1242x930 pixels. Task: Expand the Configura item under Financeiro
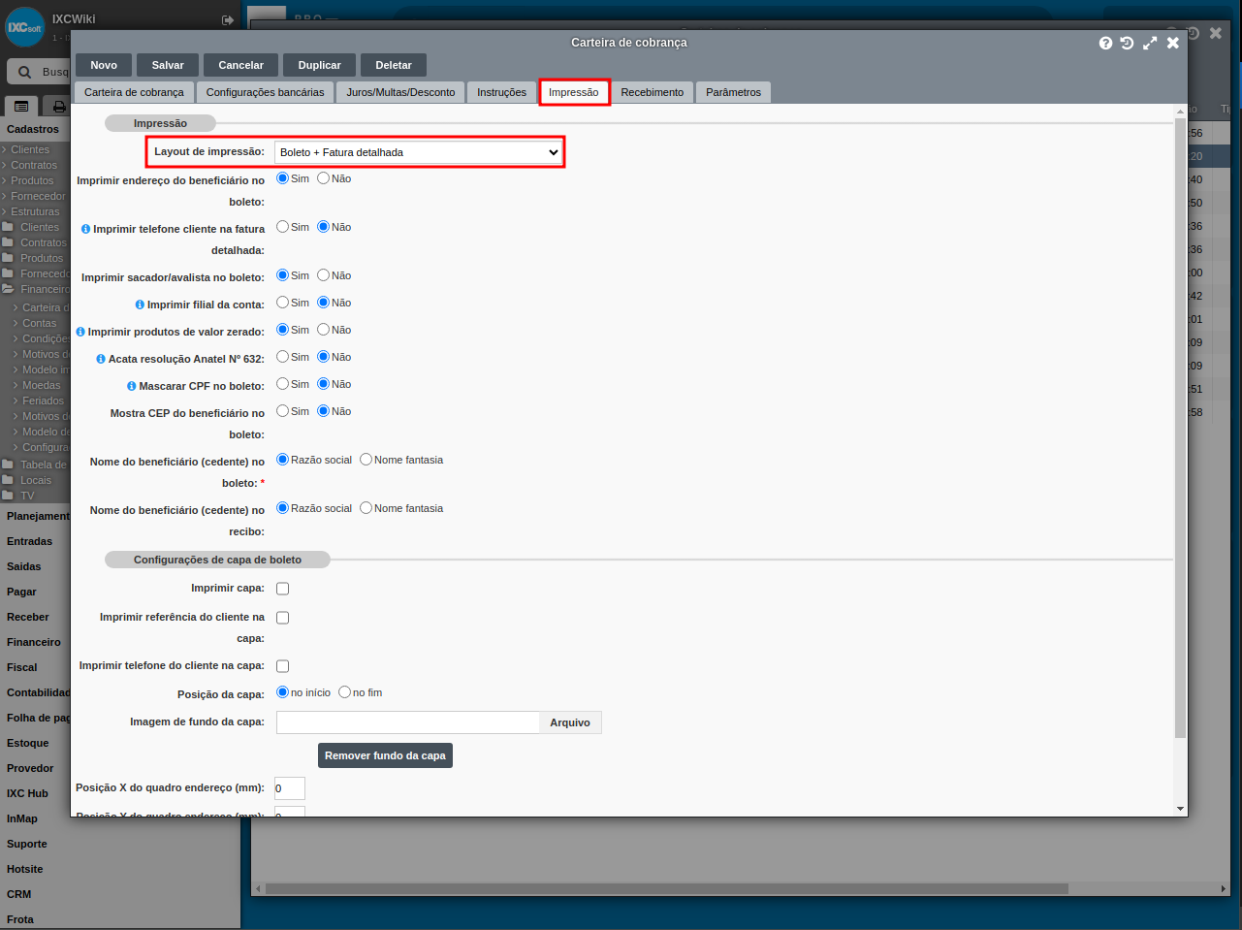pyautogui.click(x=41, y=447)
